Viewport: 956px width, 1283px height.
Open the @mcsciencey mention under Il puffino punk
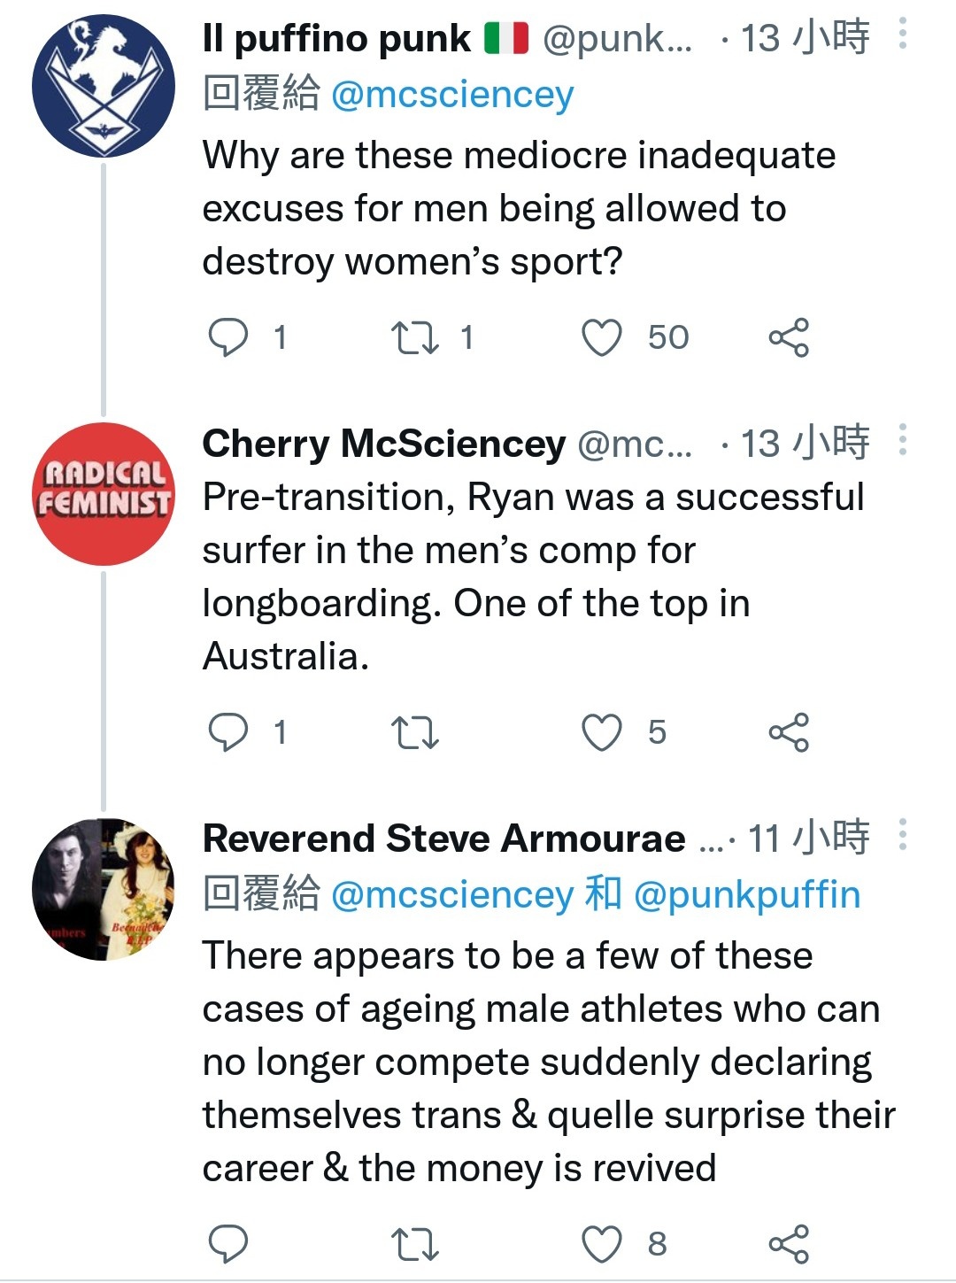coord(452,95)
